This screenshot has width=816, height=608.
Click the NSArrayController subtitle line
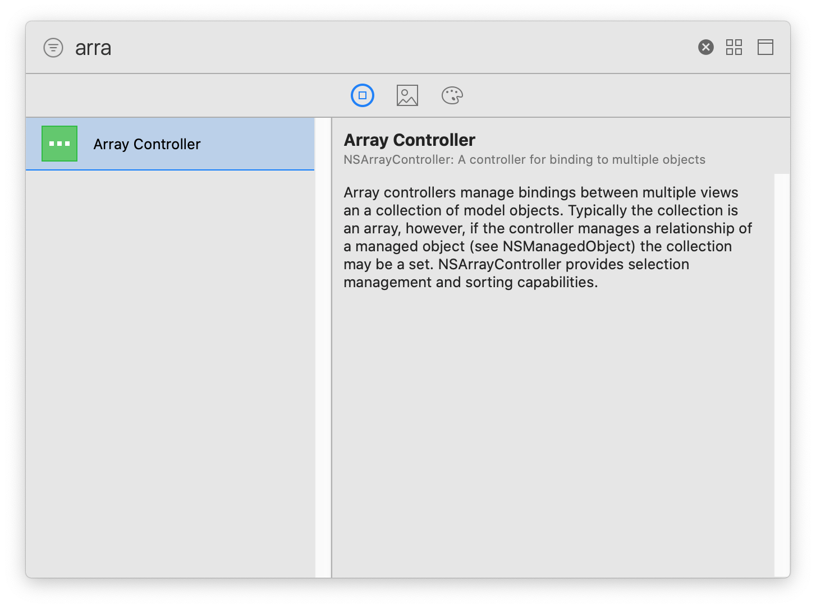tap(524, 160)
